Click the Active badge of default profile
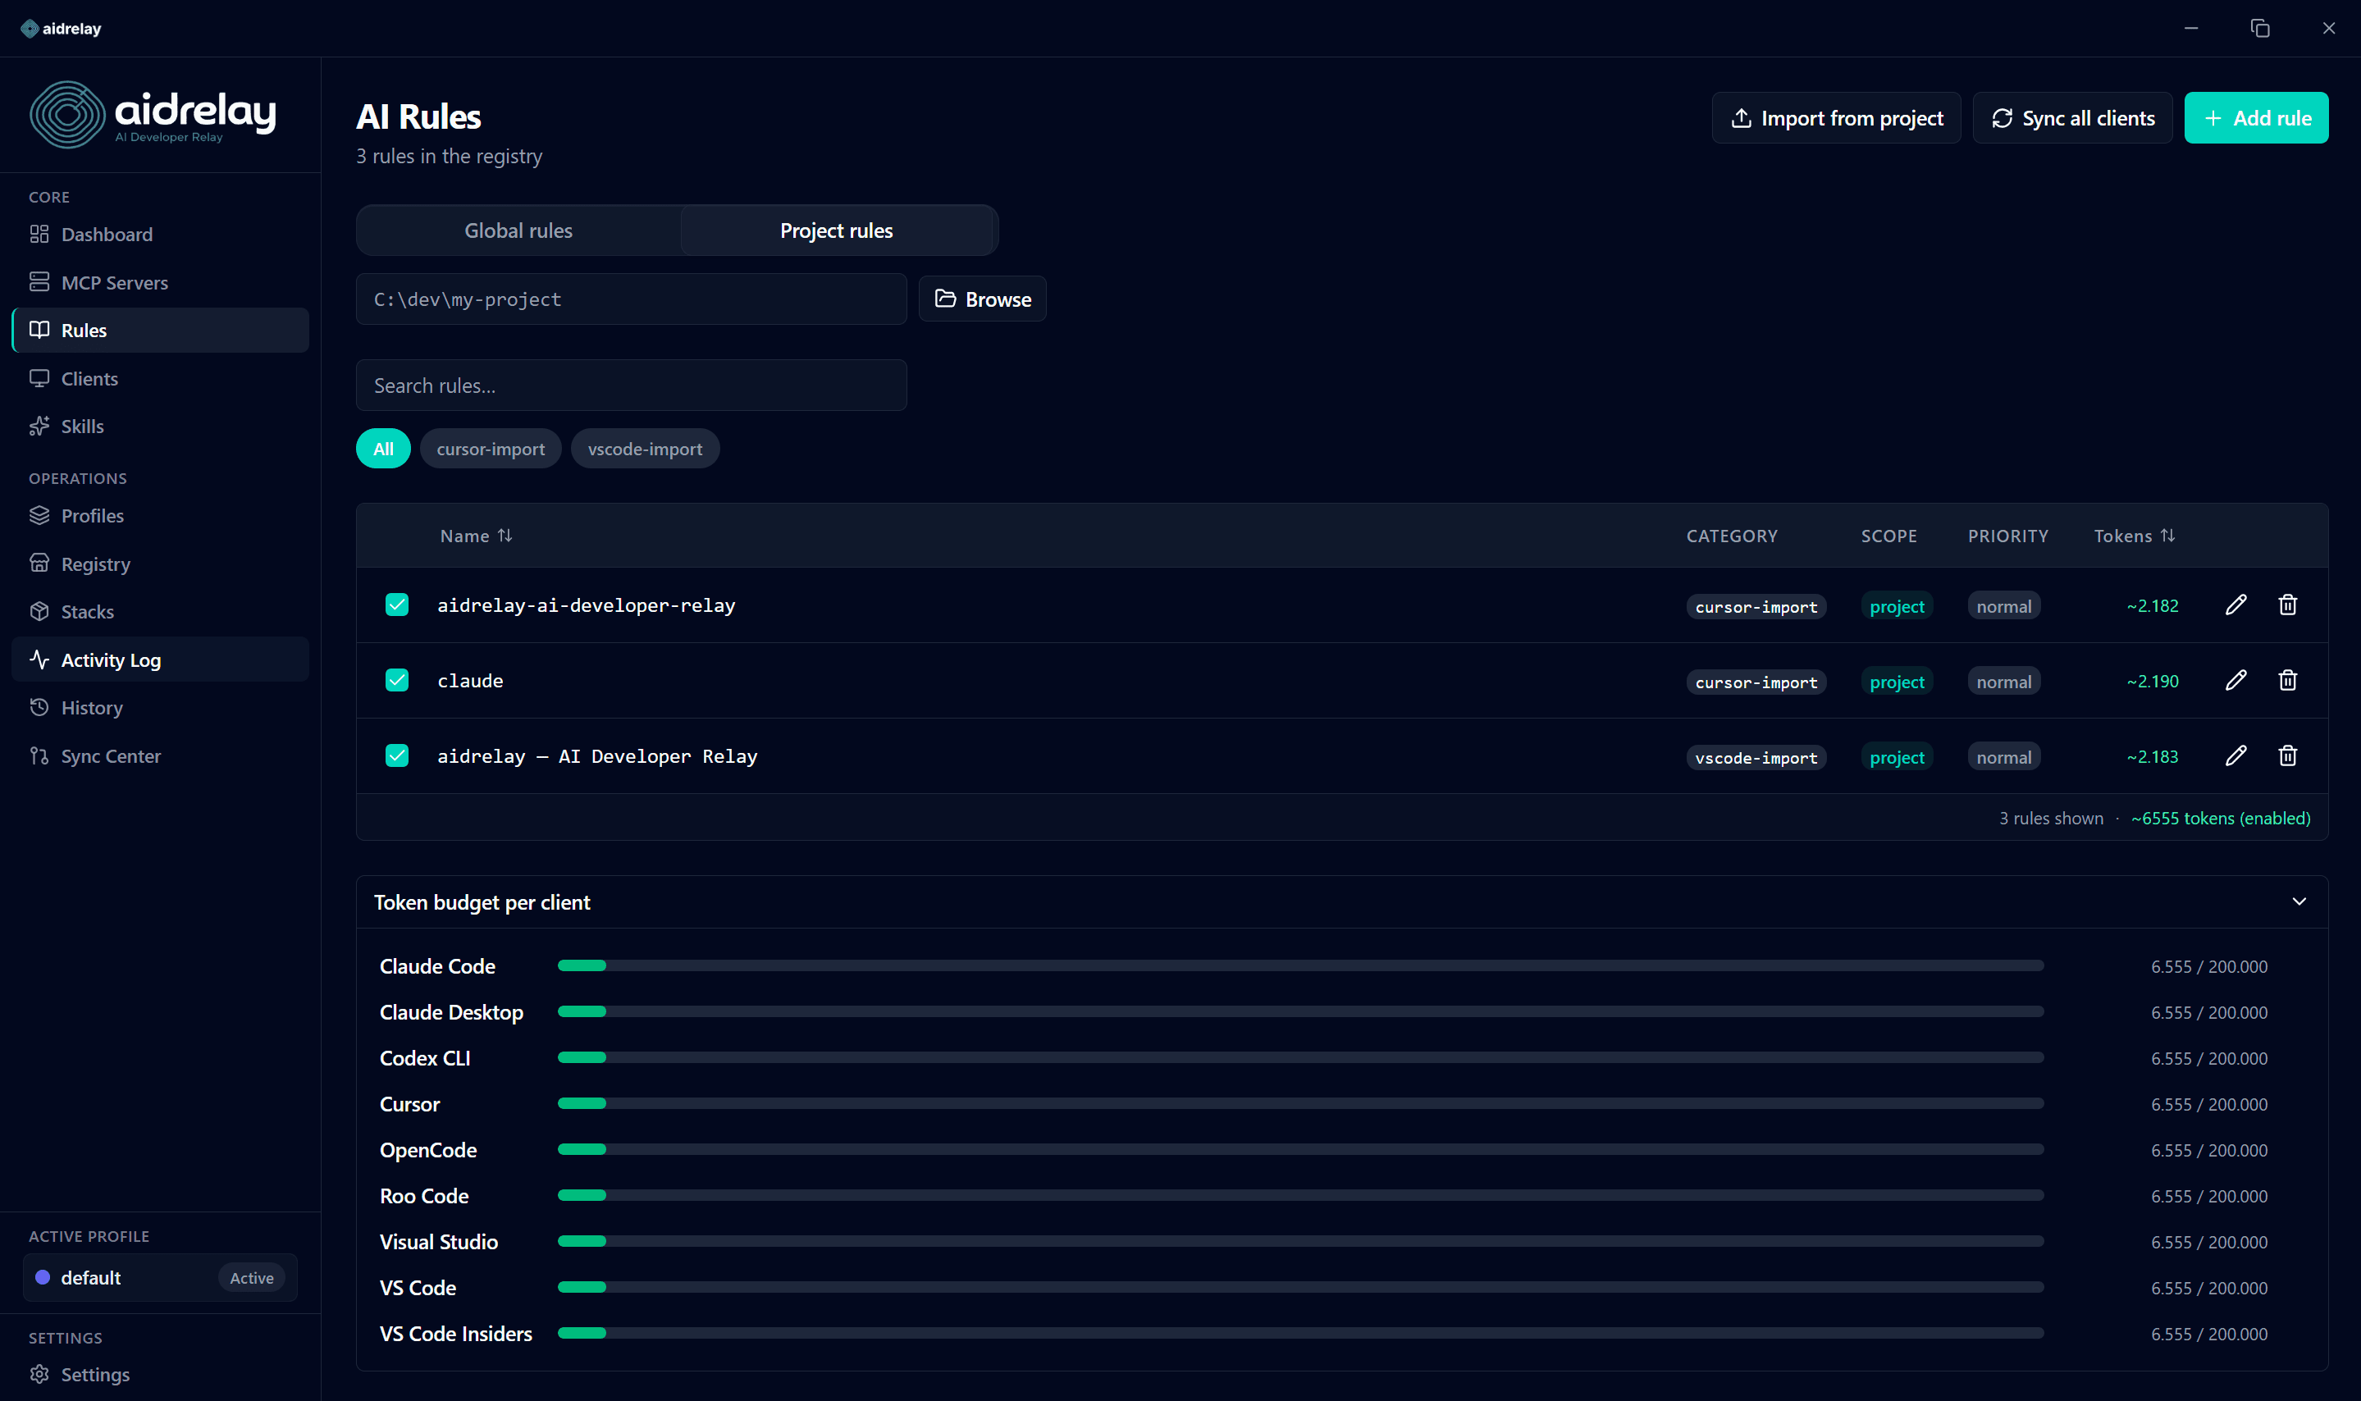Viewport: 2361px width, 1401px height. click(x=251, y=1277)
